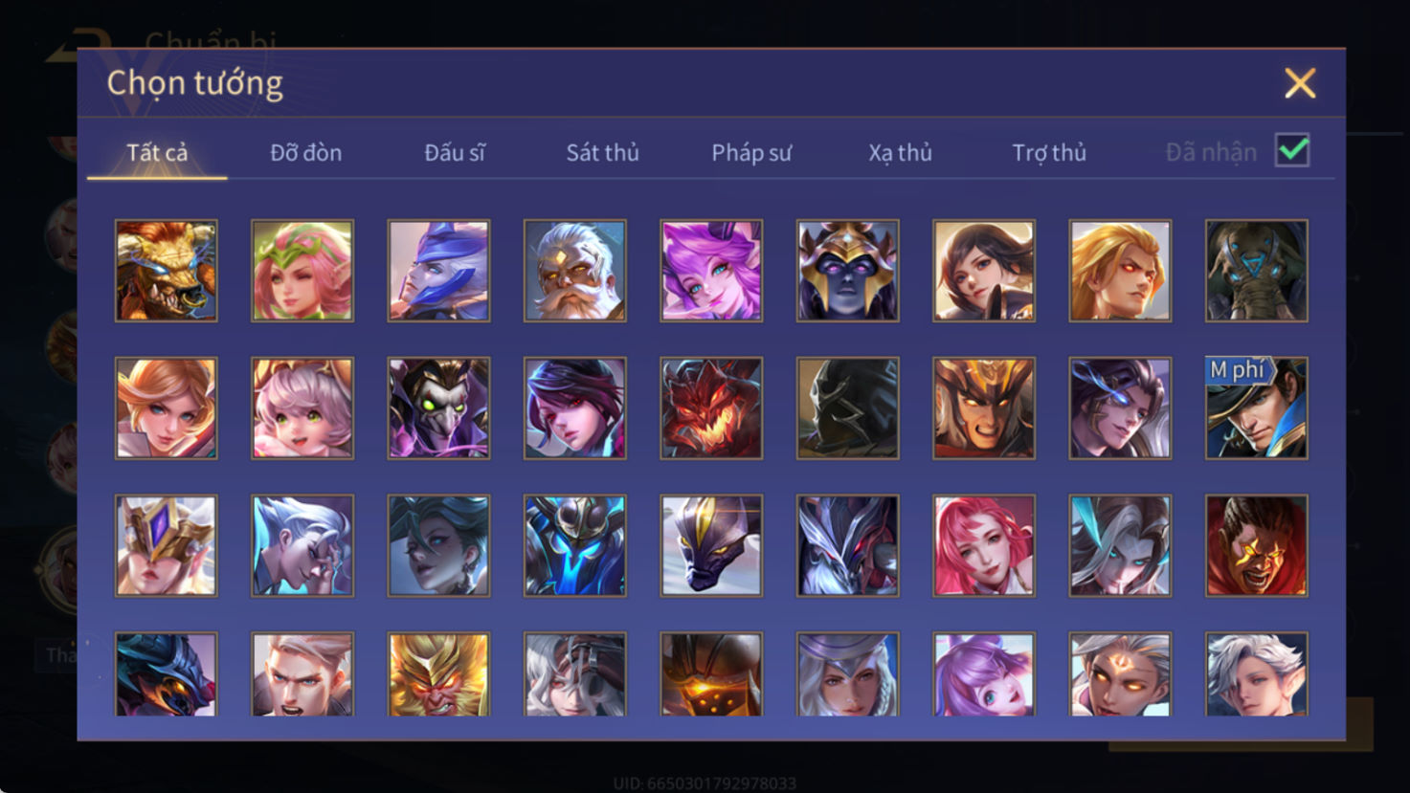Screen dimensions: 1410x793
Task: Choose the red lava demon hero portrait
Action: [711, 408]
